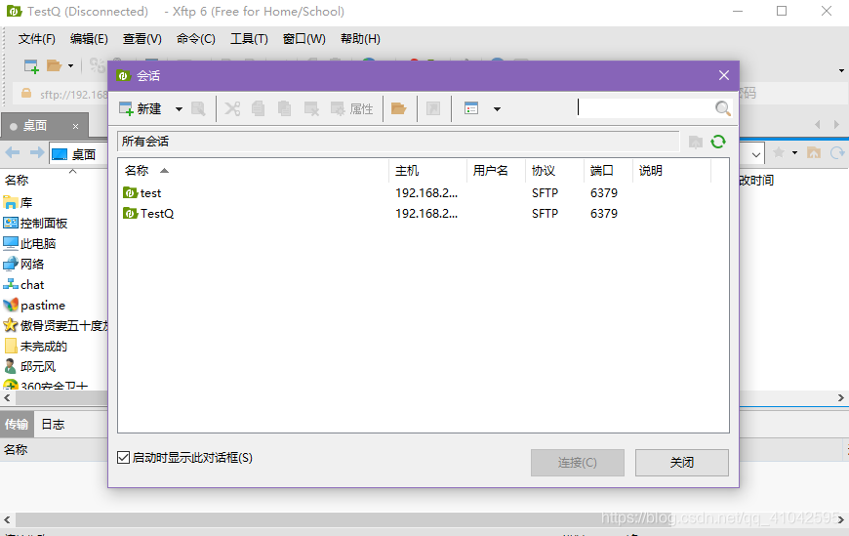849x536 pixels.
Task: Click the go-up folder icon beside 所有会话
Action: click(x=696, y=142)
